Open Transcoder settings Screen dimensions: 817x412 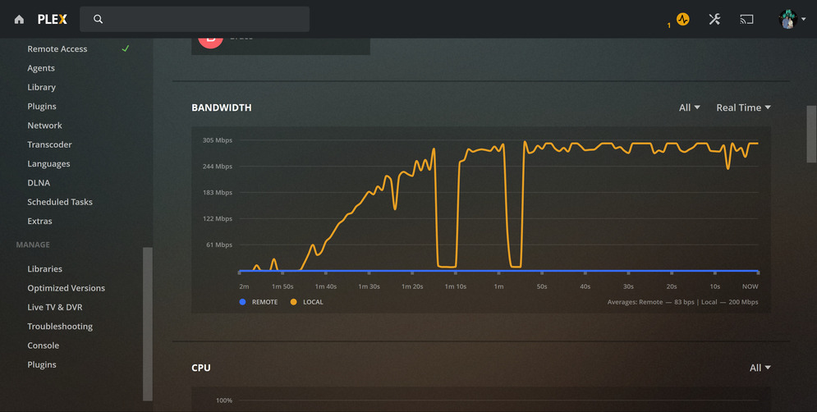[49, 144]
